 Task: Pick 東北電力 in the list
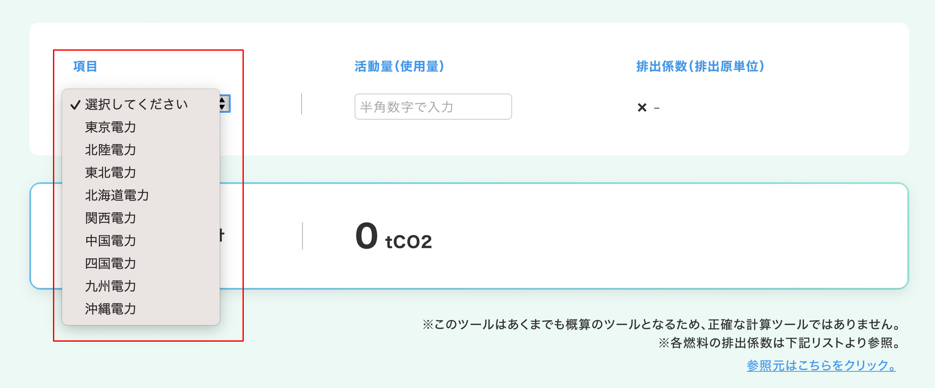click(110, 173)
